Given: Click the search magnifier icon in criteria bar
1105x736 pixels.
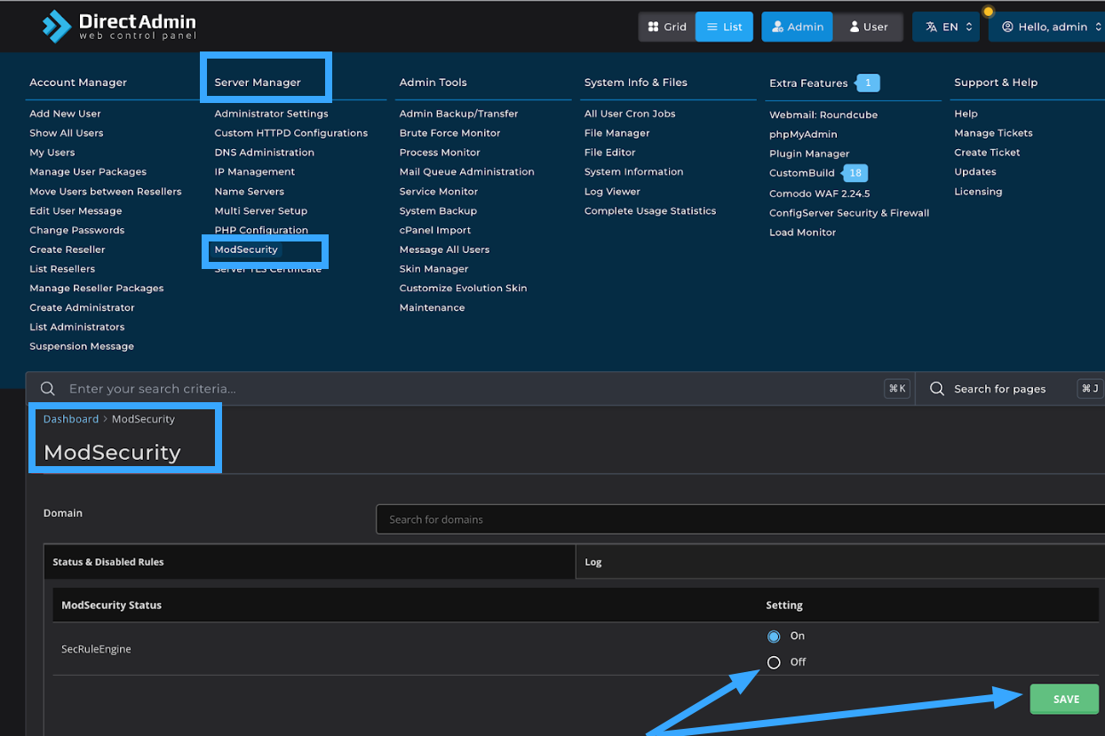Looking at the screenshot, I should pos(48,389).
